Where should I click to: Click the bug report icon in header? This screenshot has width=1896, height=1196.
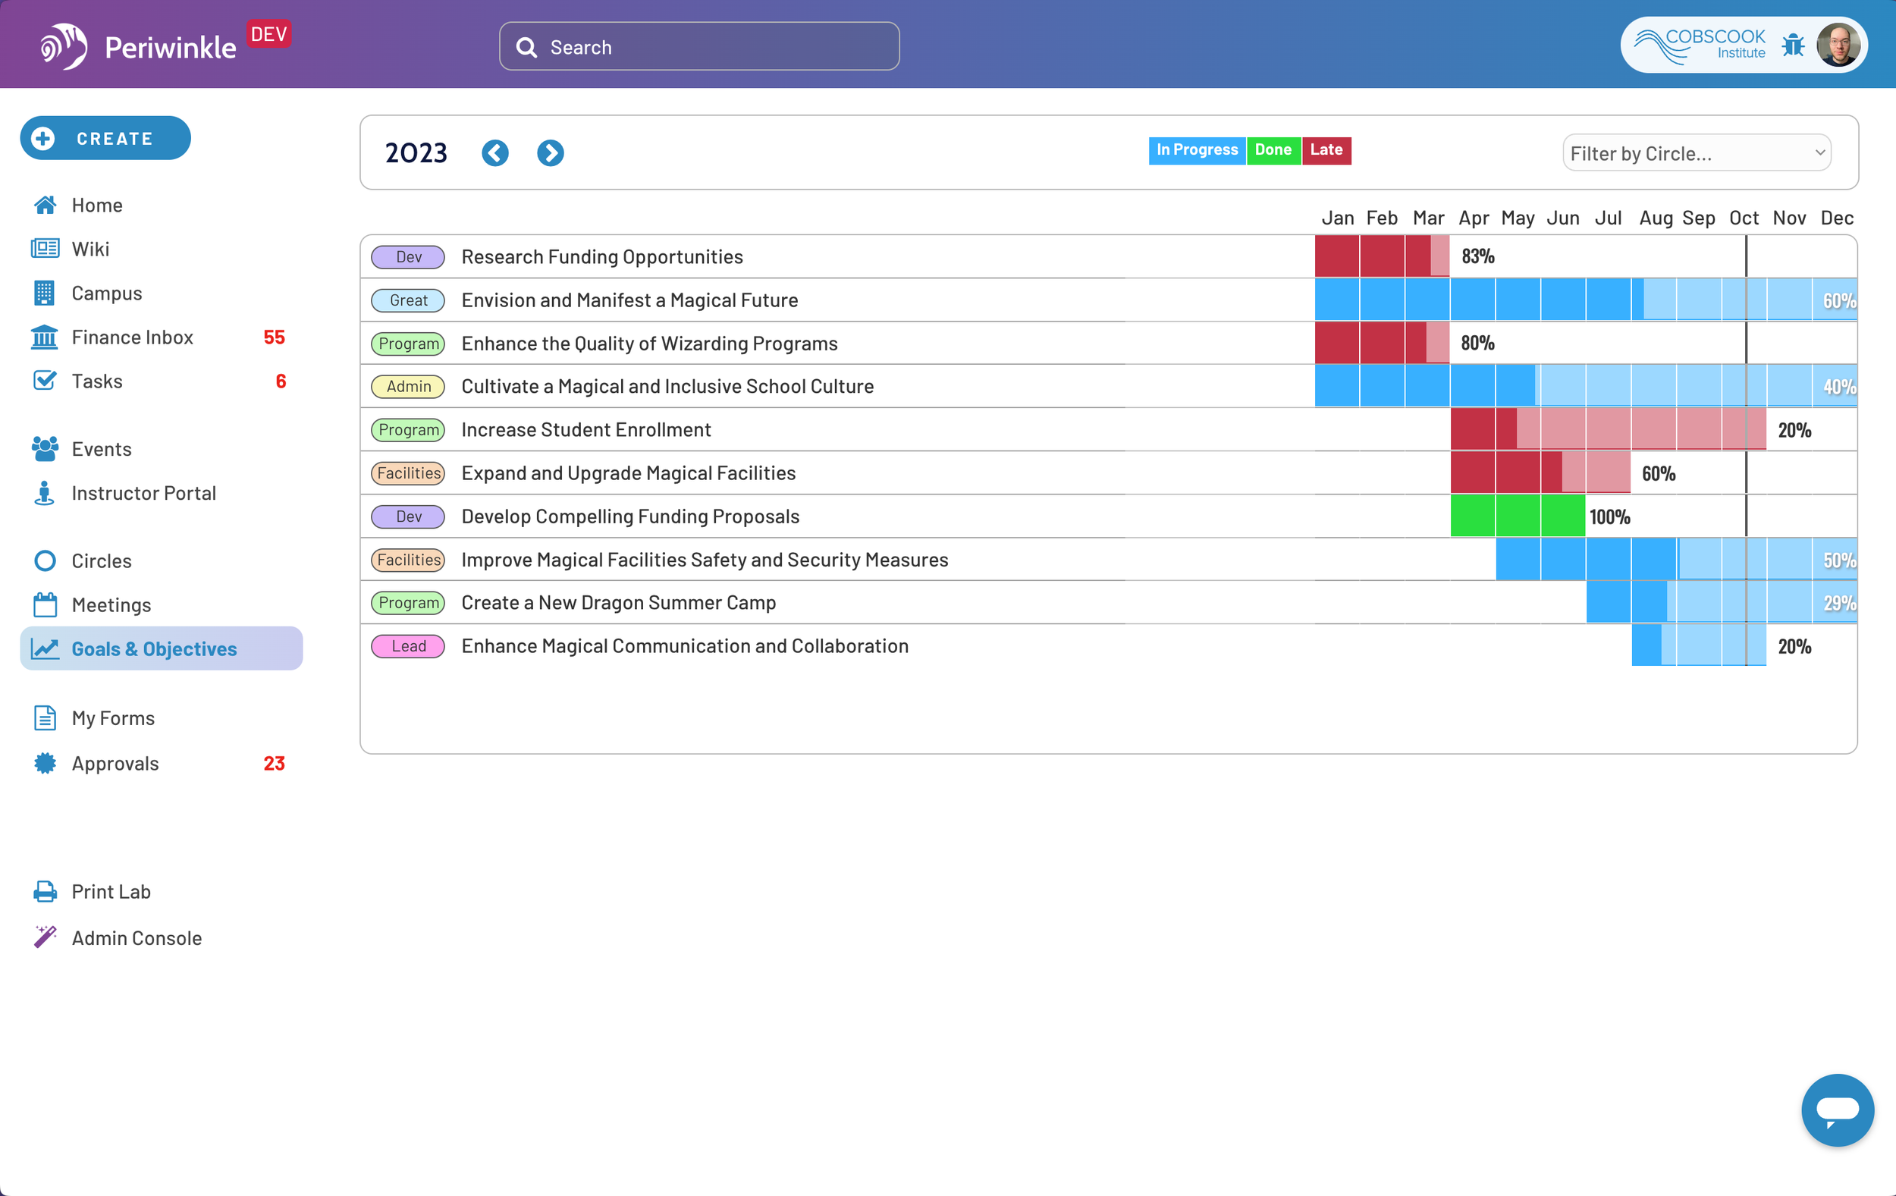[1793, 46]
